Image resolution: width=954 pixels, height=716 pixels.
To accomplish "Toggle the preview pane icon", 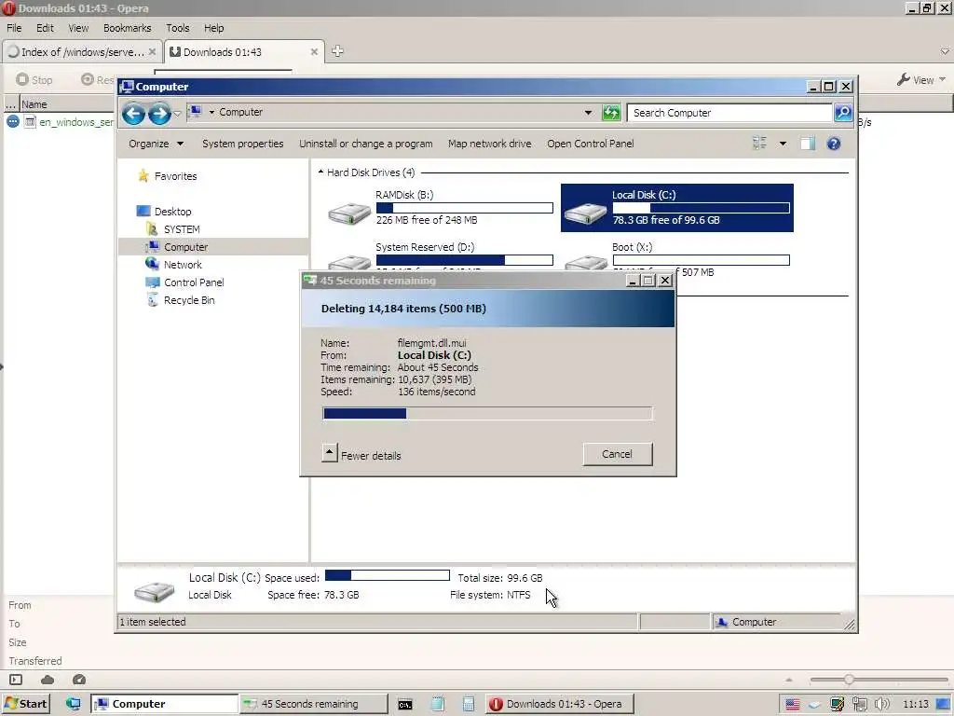I will pyautogui.click(x=808, y=144).
